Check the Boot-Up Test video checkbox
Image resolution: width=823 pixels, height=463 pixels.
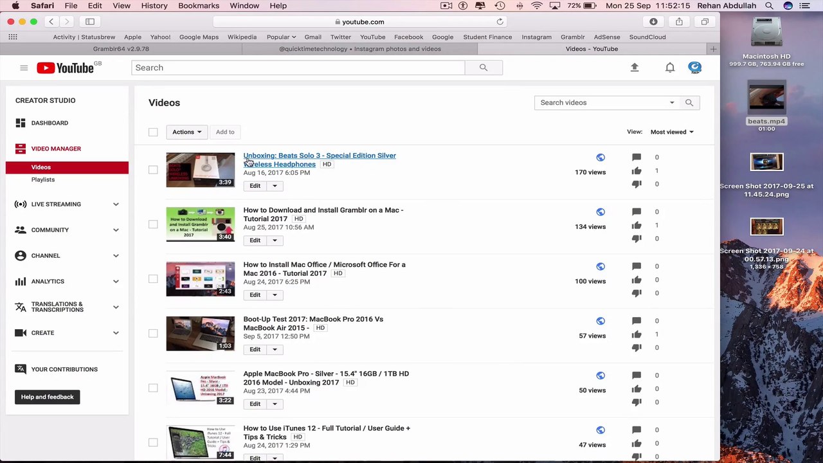[153, 334]
